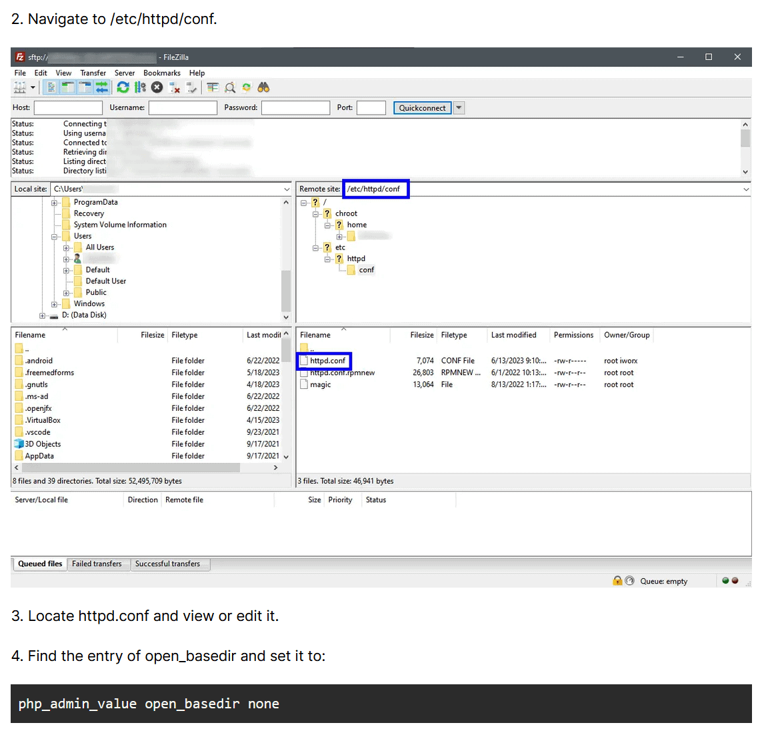The width and height of the screenshot is (762, 733).
Task: Refresh file and folder lists
Action: point(123,87)
